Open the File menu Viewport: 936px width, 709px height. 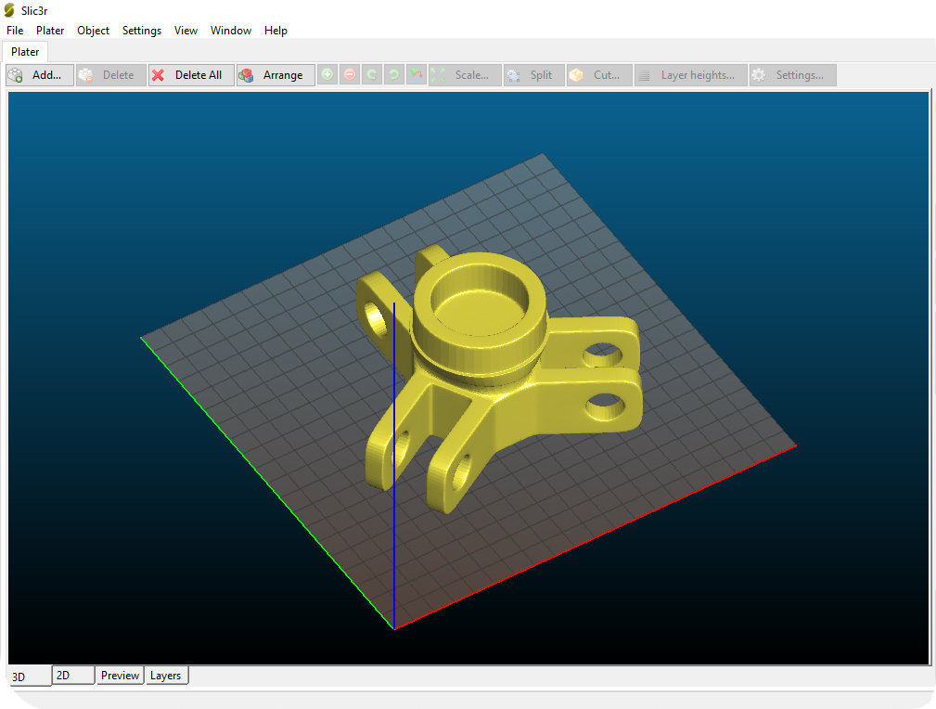(15, 31)
